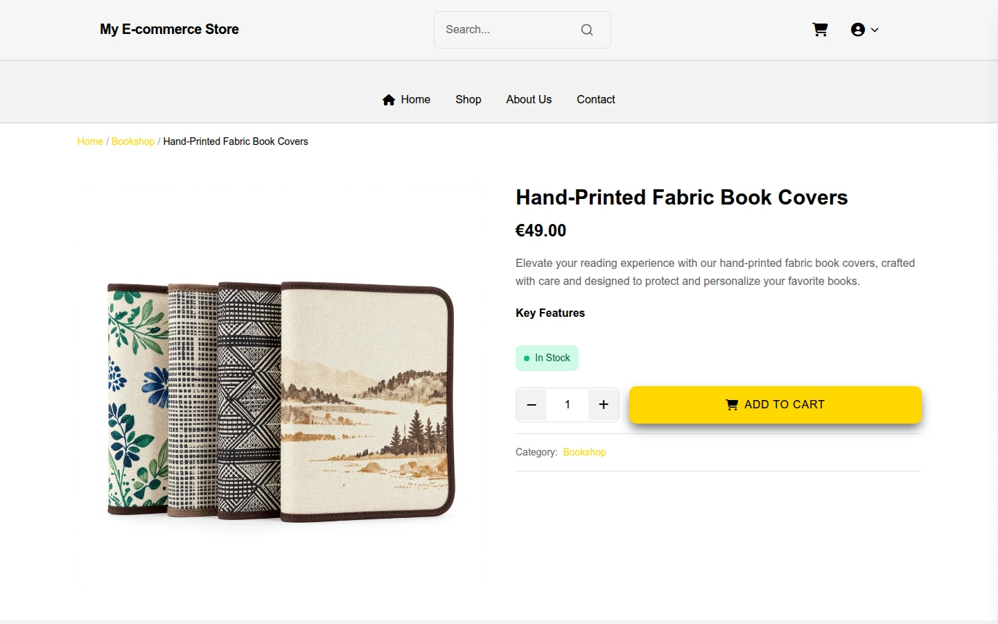998x624 pixels.
Task: Click the search magnifier icon
Action: (587, 30)
